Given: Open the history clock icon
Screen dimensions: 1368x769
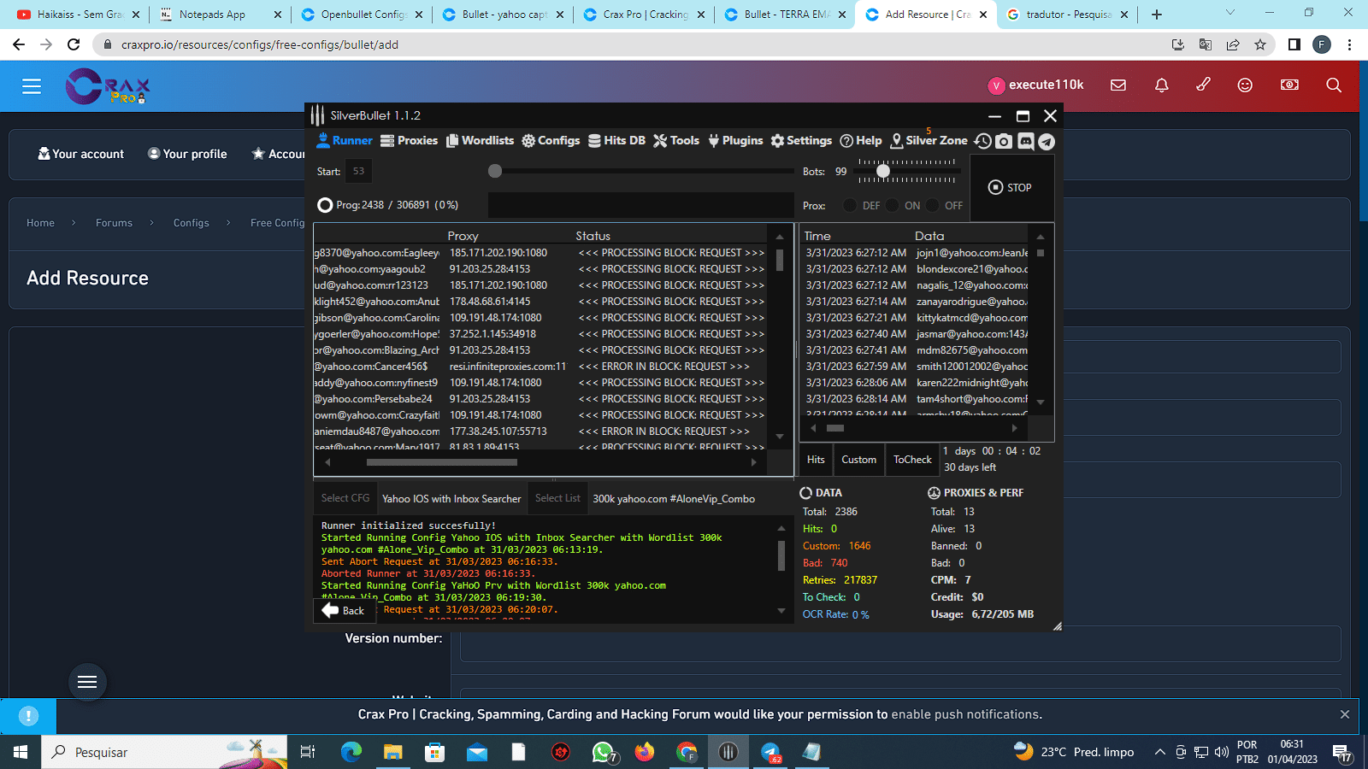Looking at the screenshot, I should (x=983, y=141).
